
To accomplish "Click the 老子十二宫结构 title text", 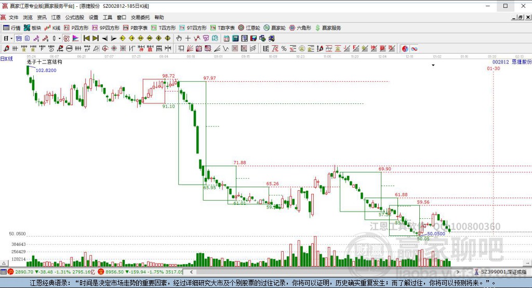I will (45, 62).
